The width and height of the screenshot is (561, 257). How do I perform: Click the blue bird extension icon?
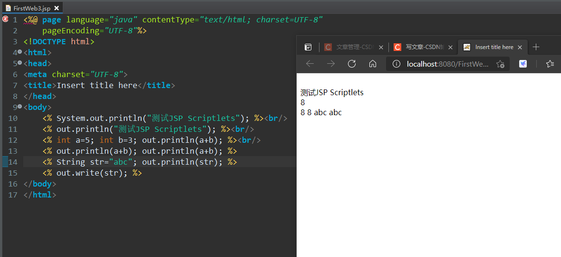[522, 64]
